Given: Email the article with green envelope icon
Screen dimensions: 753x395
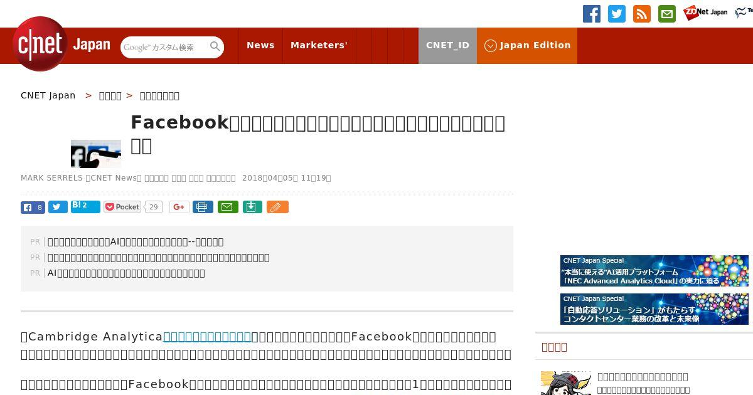Looking at the screenshot, I should point(228,207).
